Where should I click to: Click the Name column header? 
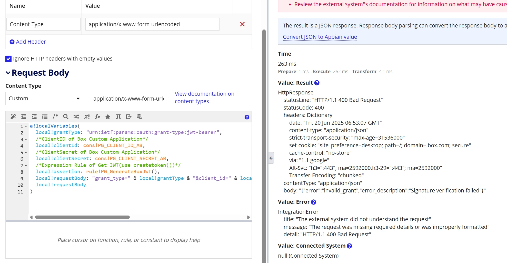pos(17,6)
